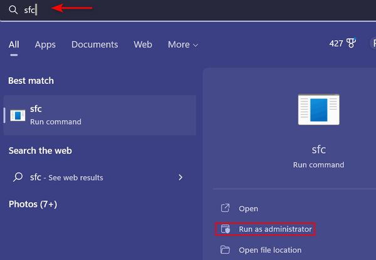Click the 427 rewards points count

336,44
